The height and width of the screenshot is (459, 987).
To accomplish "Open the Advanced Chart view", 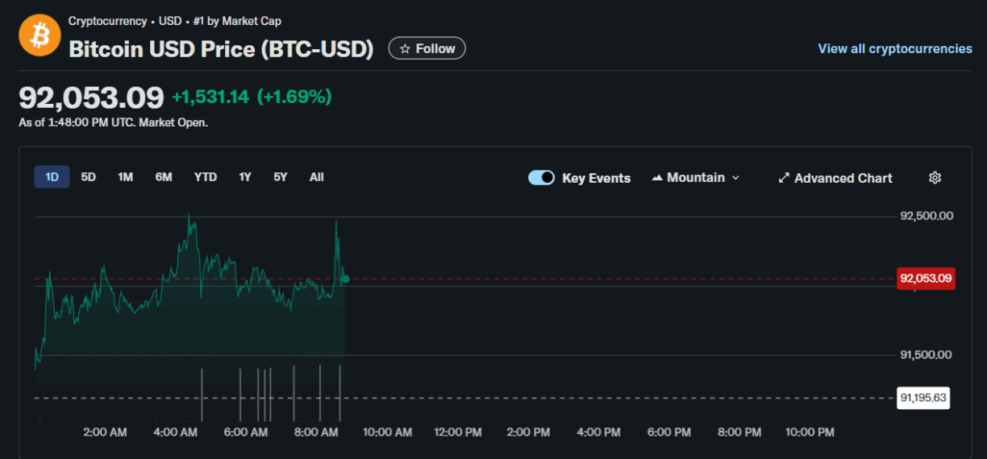I will [835, 178].
